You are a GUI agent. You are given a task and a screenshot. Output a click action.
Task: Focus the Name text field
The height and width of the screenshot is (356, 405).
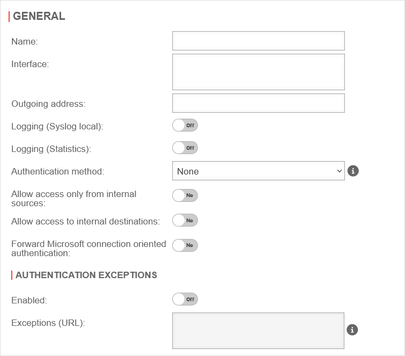(x=258, y=41)
